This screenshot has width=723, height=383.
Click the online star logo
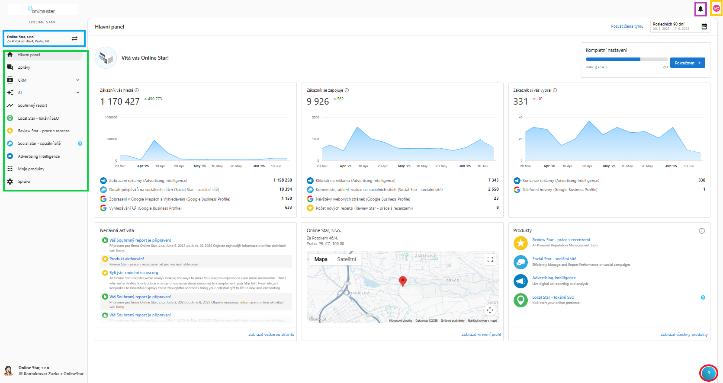(42, 10)
